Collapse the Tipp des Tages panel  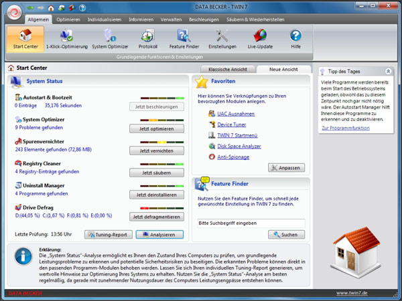(x=388, y=72)
